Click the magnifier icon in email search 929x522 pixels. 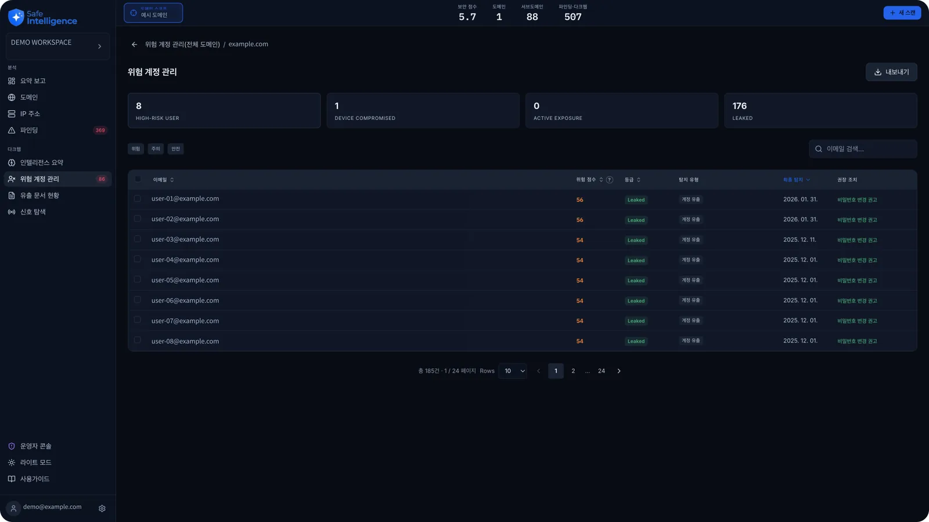click(819, 149)
